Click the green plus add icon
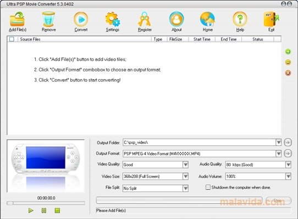Image resolution: width=298 pixels, height=219 pixels. click(288, 52)
